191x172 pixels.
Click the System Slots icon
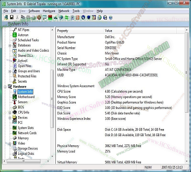[x=15, y=128]
